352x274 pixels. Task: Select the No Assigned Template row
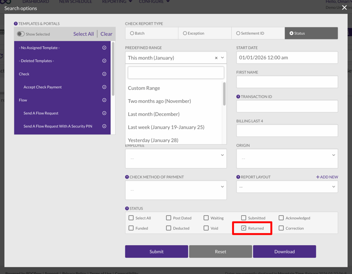62,48
